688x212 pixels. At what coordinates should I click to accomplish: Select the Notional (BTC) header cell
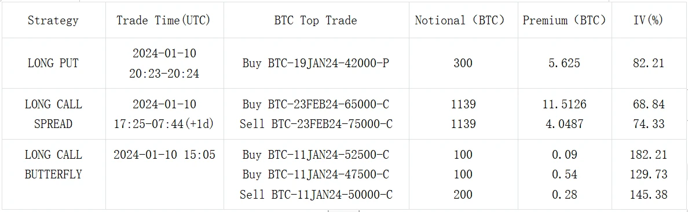pos(463,20)
